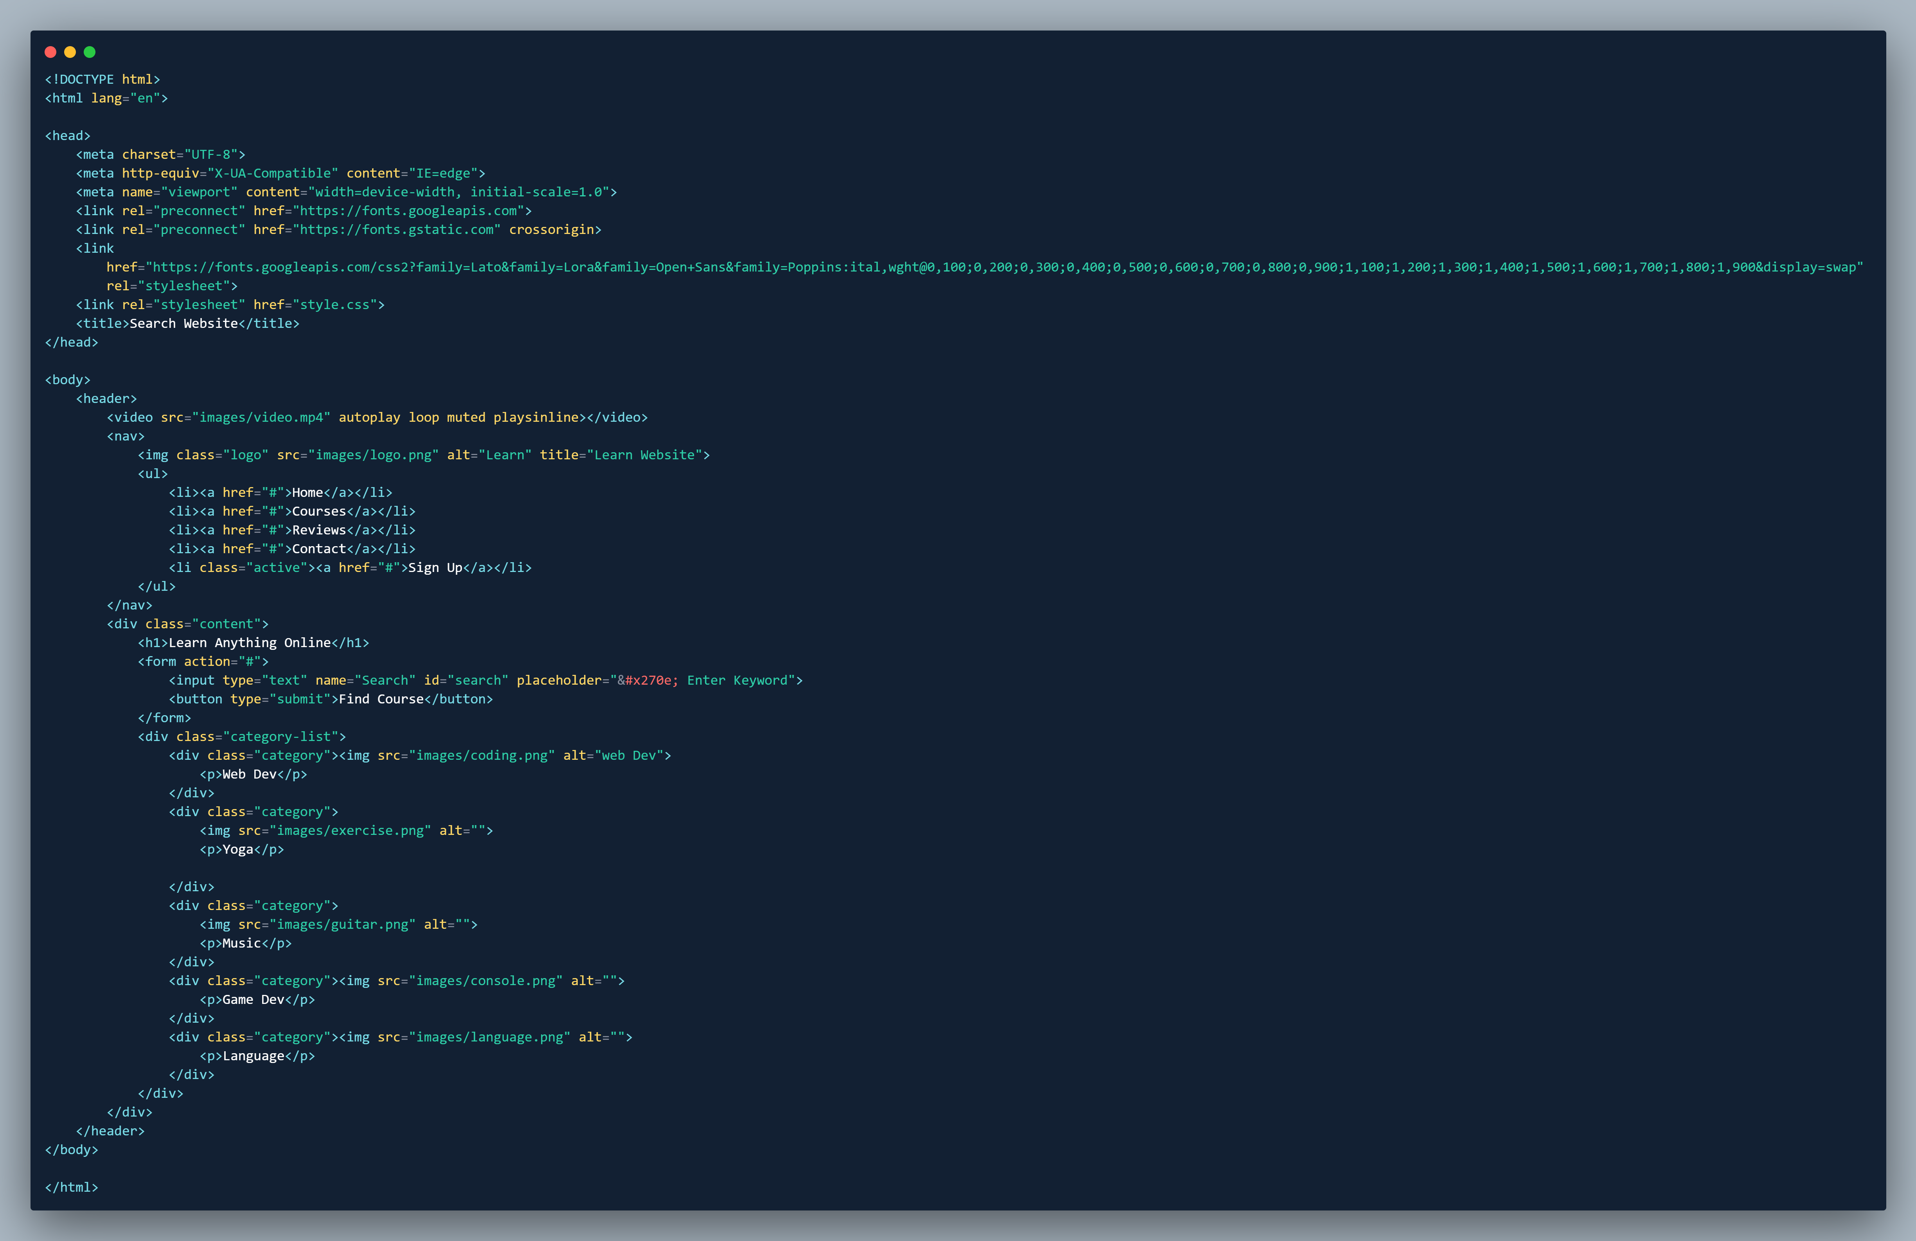Click the closing '</head>' tag

coord(72,342)
